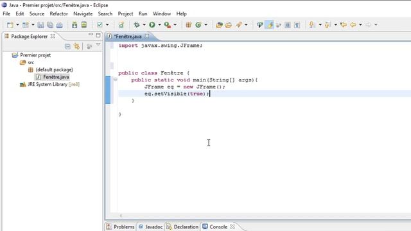Open the Navigate menu
Image resolution: width=411 pixels, height=231 pixels.
tap(83, 13)
